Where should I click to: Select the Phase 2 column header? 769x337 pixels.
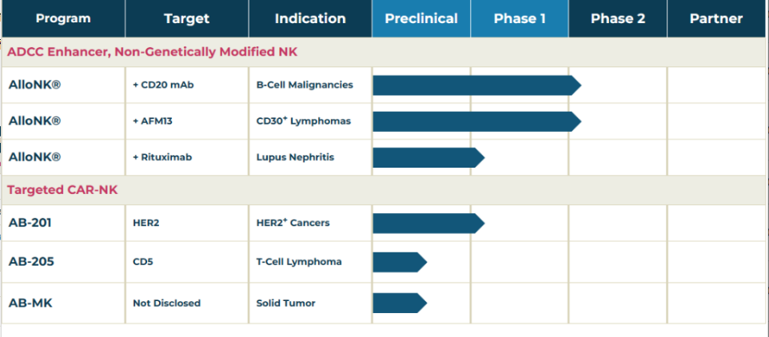coord(618,18)
